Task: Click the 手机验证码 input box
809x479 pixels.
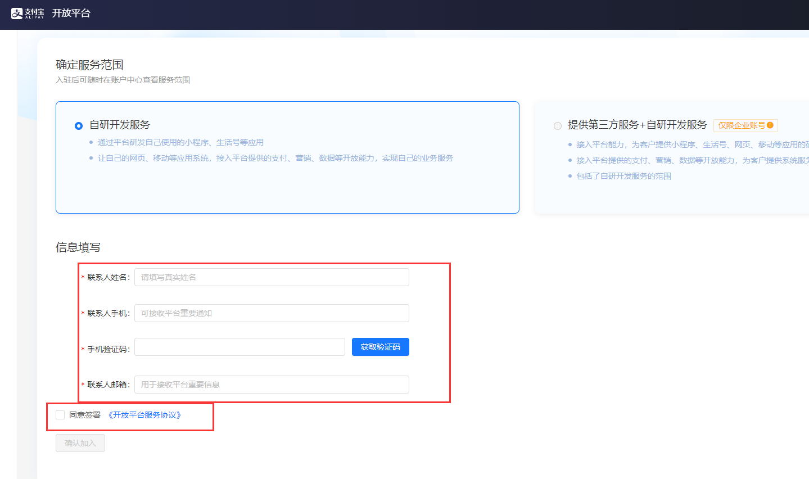Action: pyautogui.click(x=239, y=347)
